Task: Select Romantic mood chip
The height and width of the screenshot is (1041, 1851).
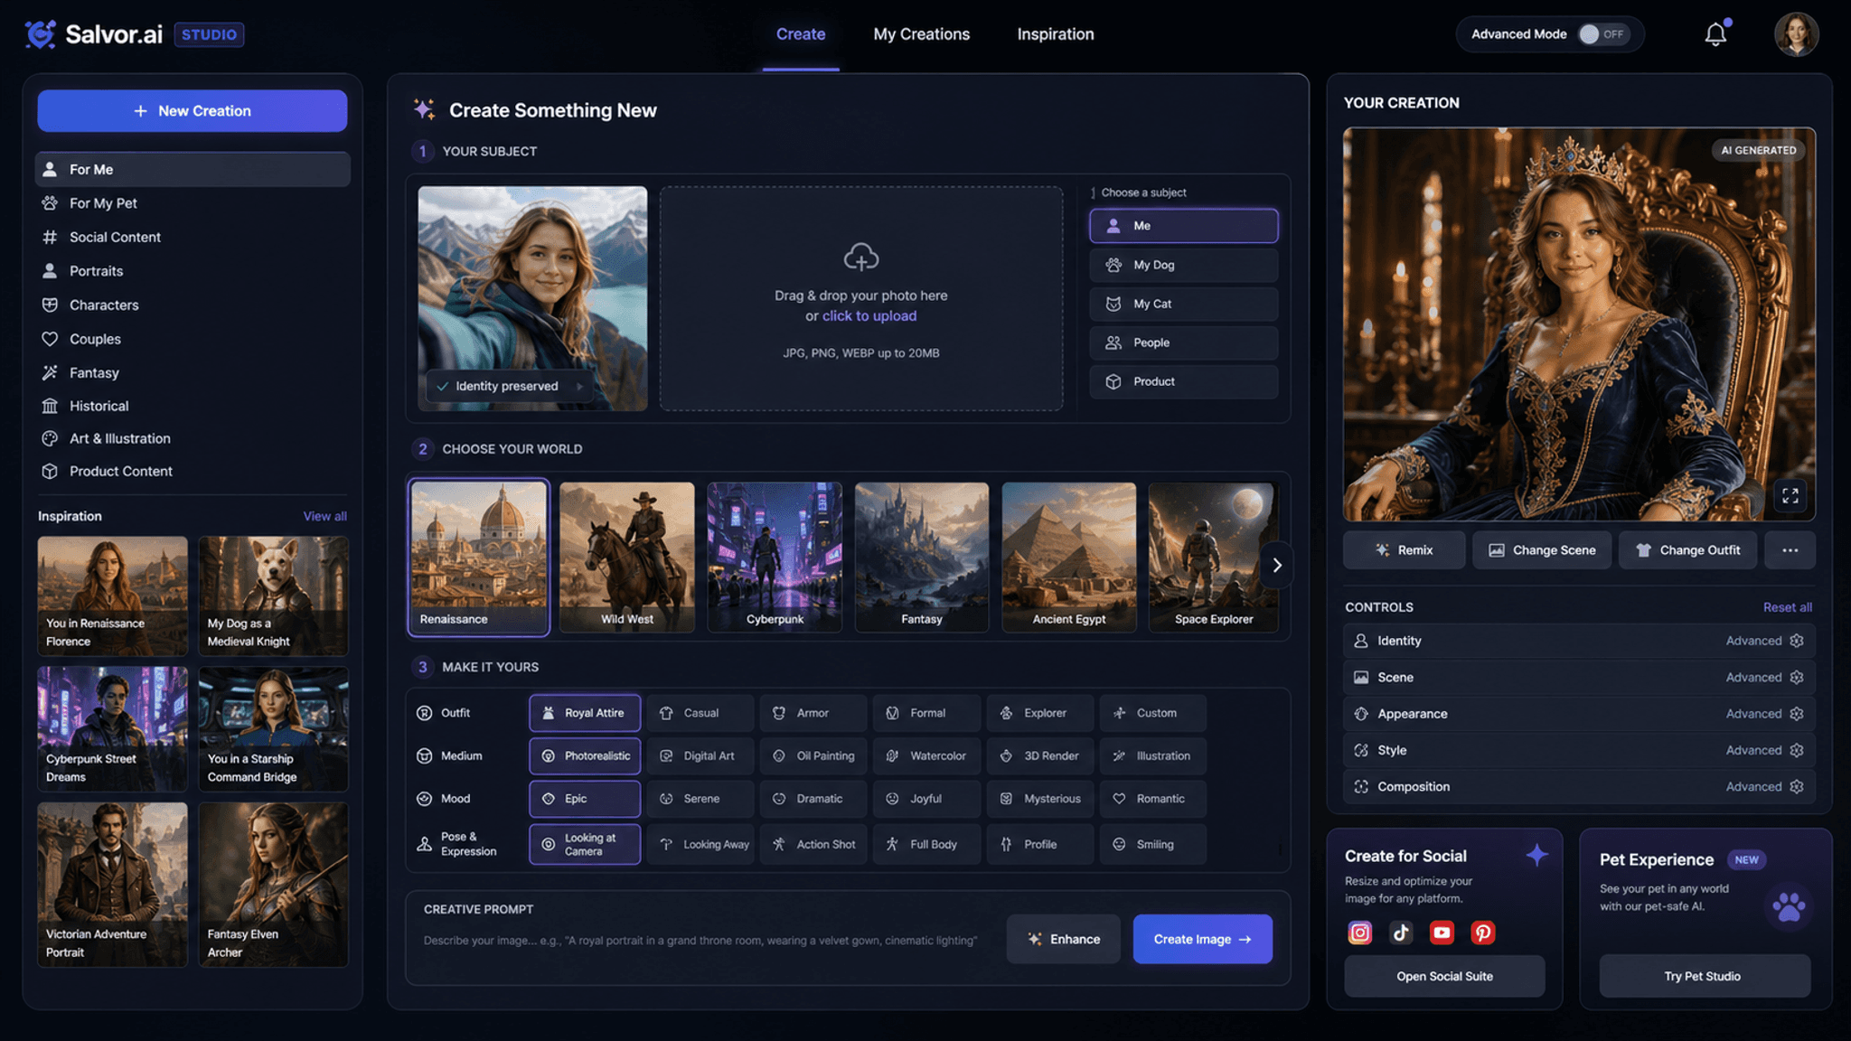Action: 1152,799
